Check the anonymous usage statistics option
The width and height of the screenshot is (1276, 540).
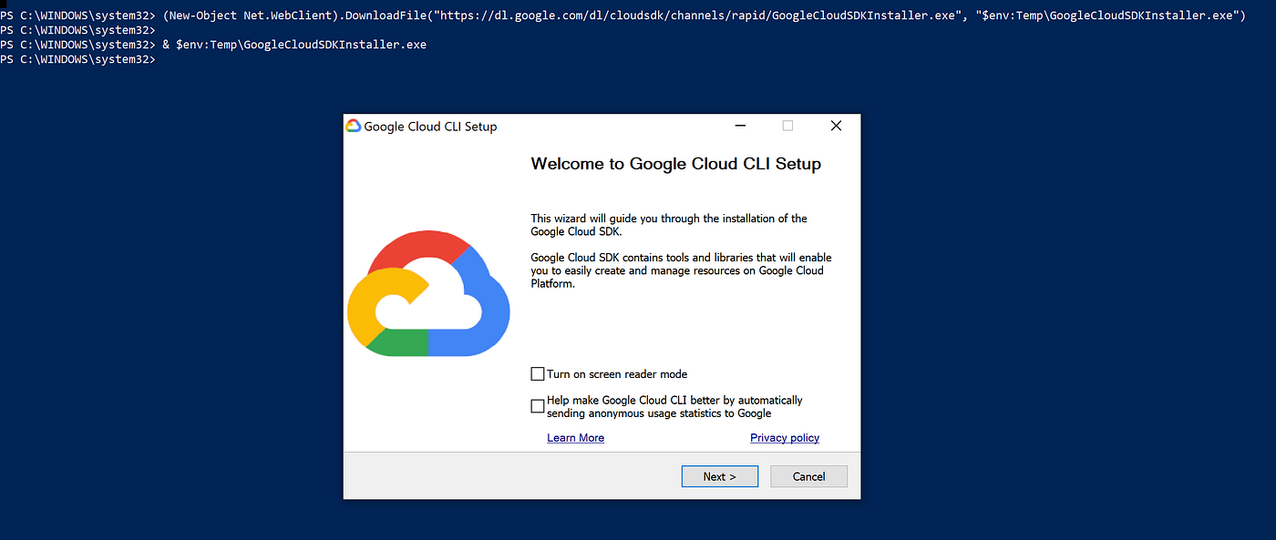pyautogui.click(x=538, y=406)
